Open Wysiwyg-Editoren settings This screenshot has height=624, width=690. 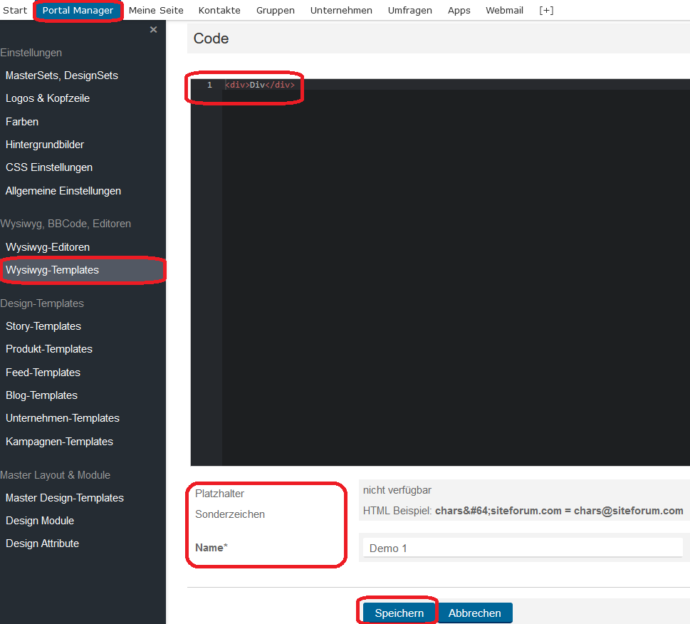[x=48, y=247]
